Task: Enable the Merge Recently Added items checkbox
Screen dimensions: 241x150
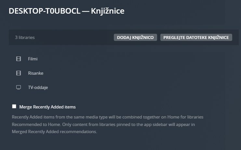Action: click(x=14, y=106)
